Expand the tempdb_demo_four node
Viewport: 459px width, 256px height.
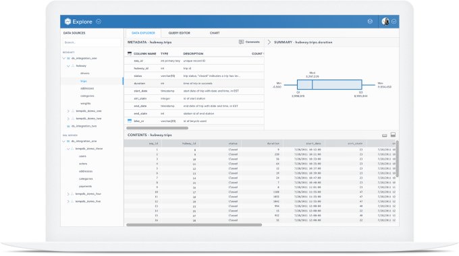pyautogui.click(x=68, y=194)
